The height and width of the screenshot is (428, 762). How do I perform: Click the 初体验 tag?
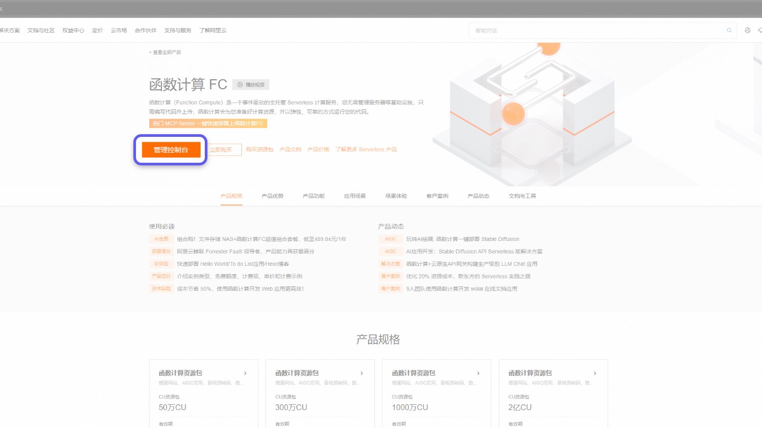click(x=161, y=264)
